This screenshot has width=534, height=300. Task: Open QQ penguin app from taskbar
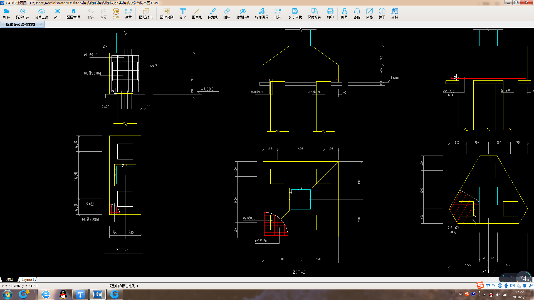63,294
